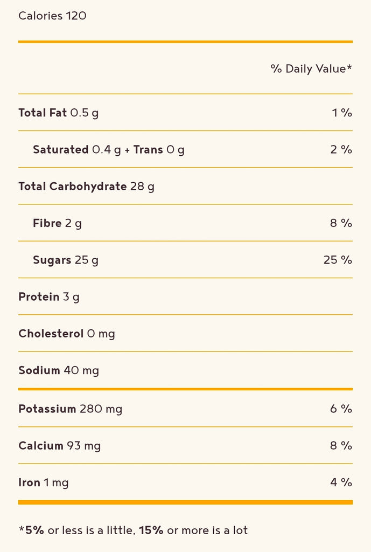Click the Fibre 2 g label

pos(57,223)
